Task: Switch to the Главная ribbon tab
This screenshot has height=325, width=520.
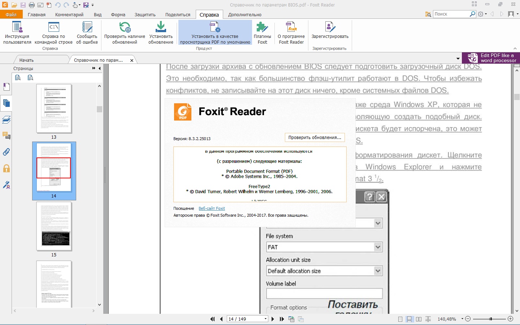Action: pos(36,14)
